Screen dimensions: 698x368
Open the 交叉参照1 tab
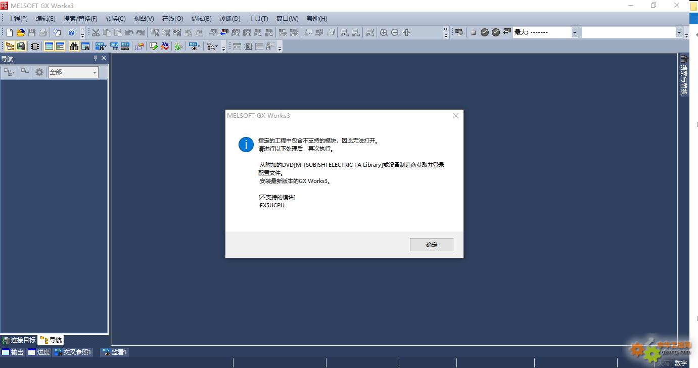click(x=73, y=352)
